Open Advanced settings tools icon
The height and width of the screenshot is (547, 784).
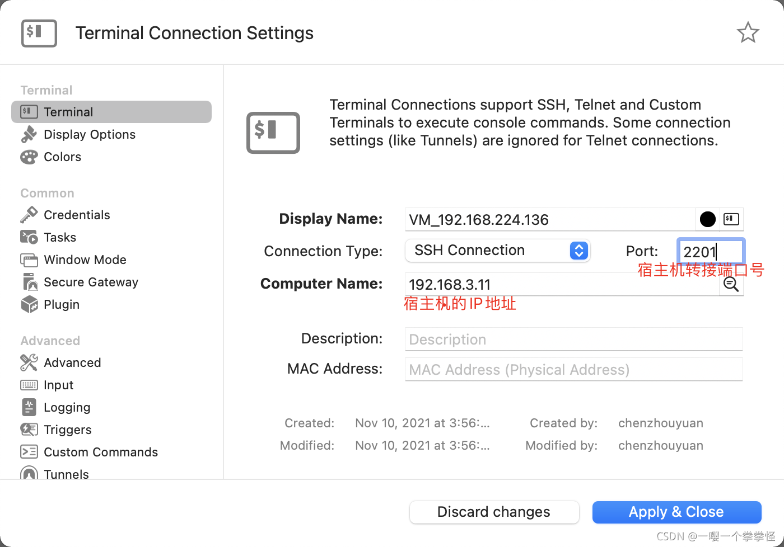click(29, 362)
